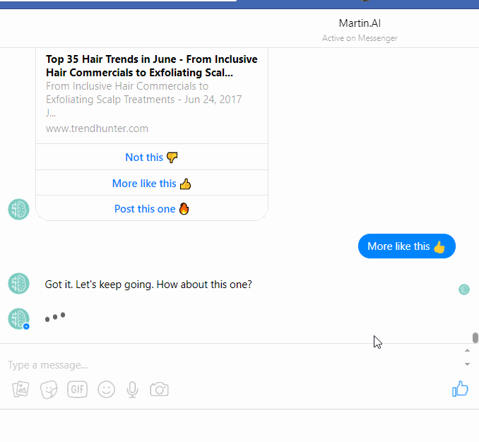This screenshot has height=442, width=479.
Task: Click the Martin.AI avatar next to typing indicator
Action: coord(18,318)
